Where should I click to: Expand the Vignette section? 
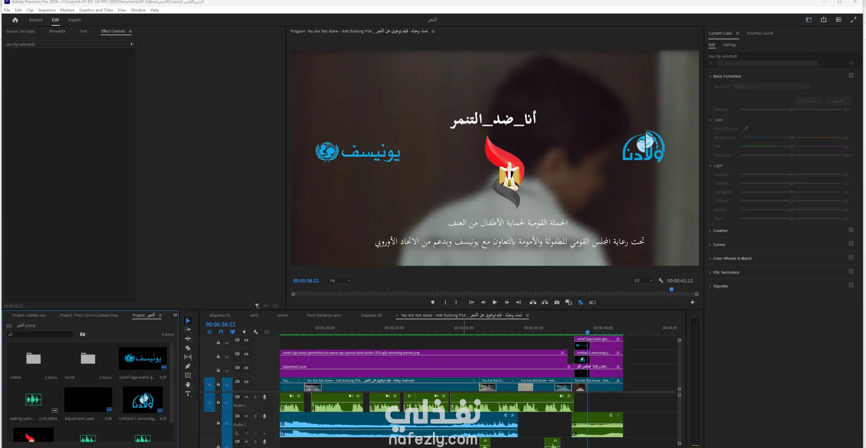coord(710,286)
